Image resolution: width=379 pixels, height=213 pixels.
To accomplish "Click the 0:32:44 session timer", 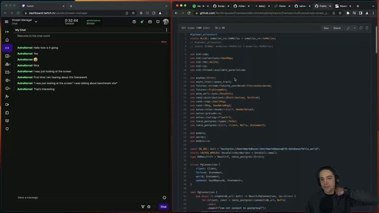I will 71,21.
